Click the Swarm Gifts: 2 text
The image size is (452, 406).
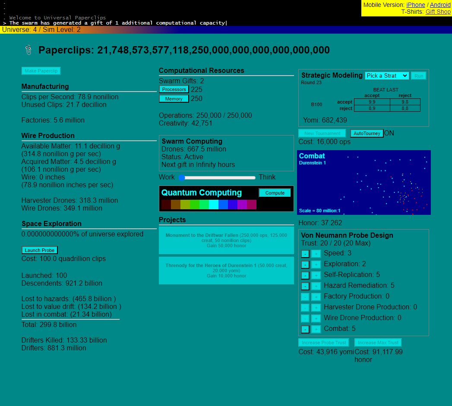coord(181,81)
